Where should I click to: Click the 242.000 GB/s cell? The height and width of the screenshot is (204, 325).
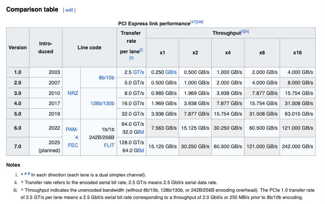pos(297,146)
